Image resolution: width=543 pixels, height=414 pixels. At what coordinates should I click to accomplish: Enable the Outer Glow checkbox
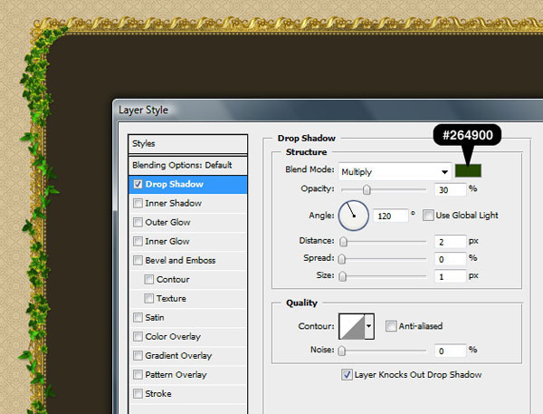pyautogui.click(x=138, y=222)
